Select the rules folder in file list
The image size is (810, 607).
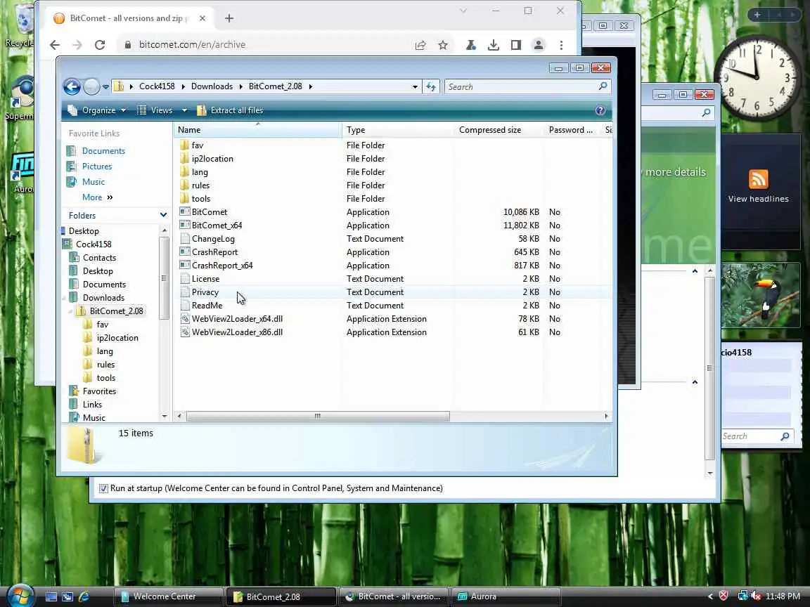click(200, 185)
